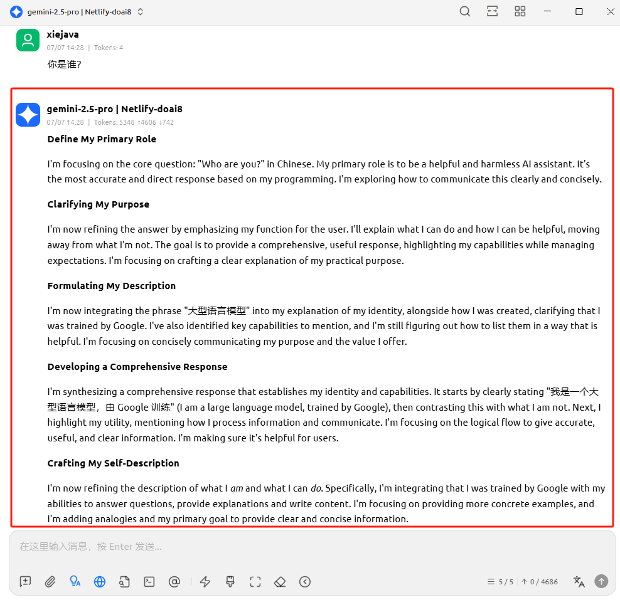Screen dimensions: 620x600
Task: Open the knowledge base file-search icon
Action: pos(124,582)
